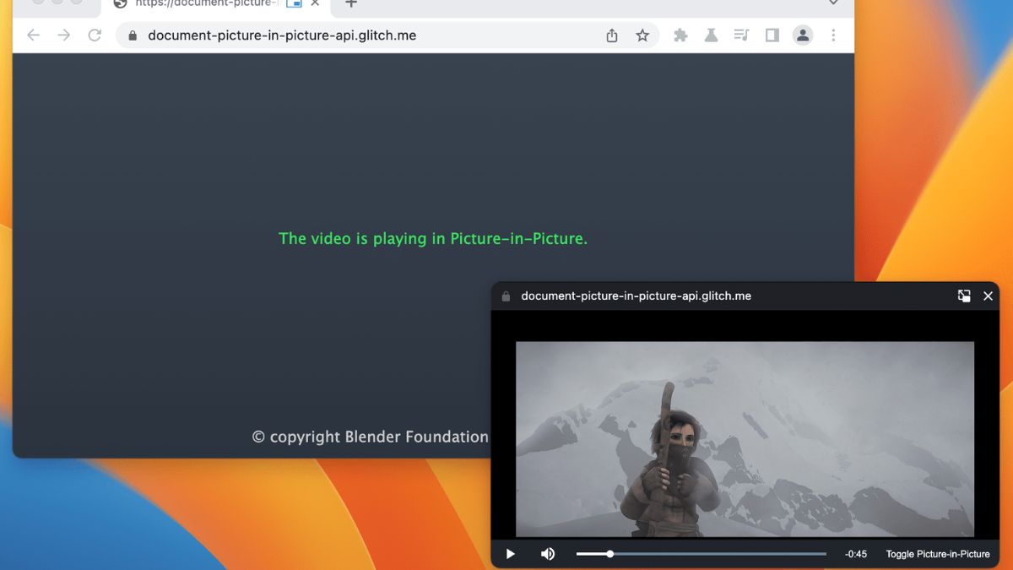This screenshot has height=570, width=1013.
Task: Open the profile avatar button
Action: (x=803, y=35)
